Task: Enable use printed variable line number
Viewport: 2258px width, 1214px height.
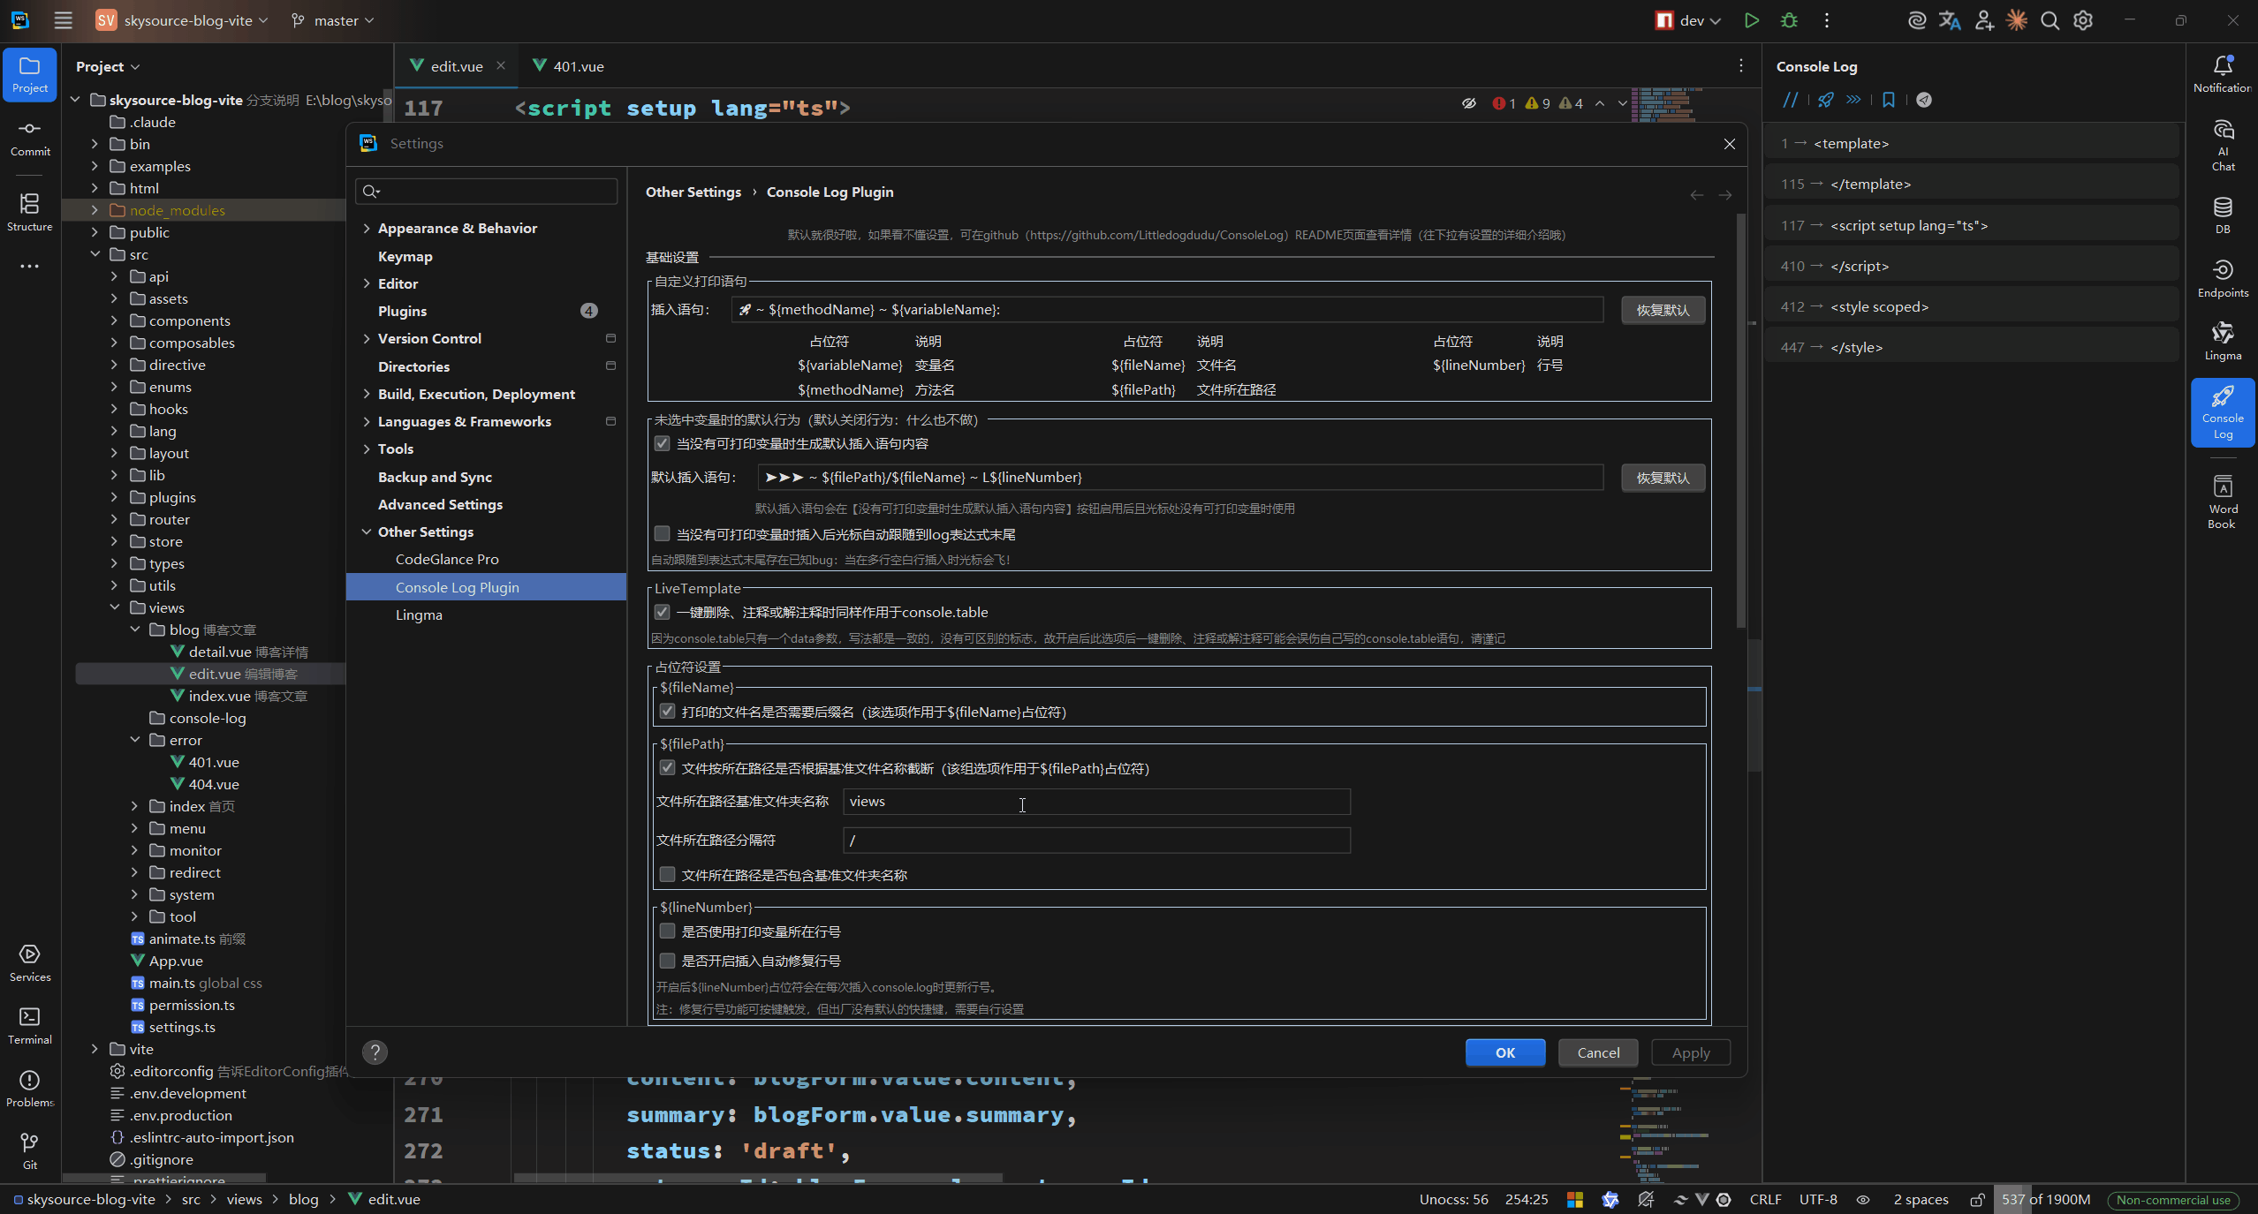Action: (x=667, y=931)
